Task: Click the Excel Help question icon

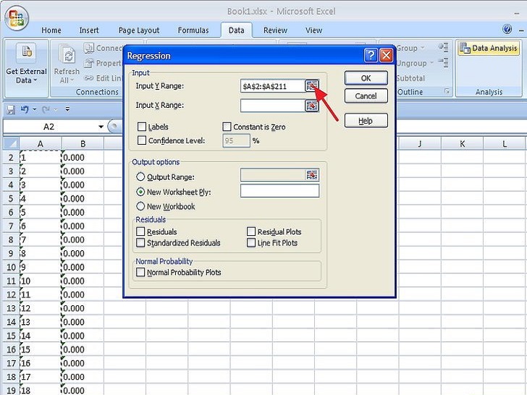Action: [507, 30]
